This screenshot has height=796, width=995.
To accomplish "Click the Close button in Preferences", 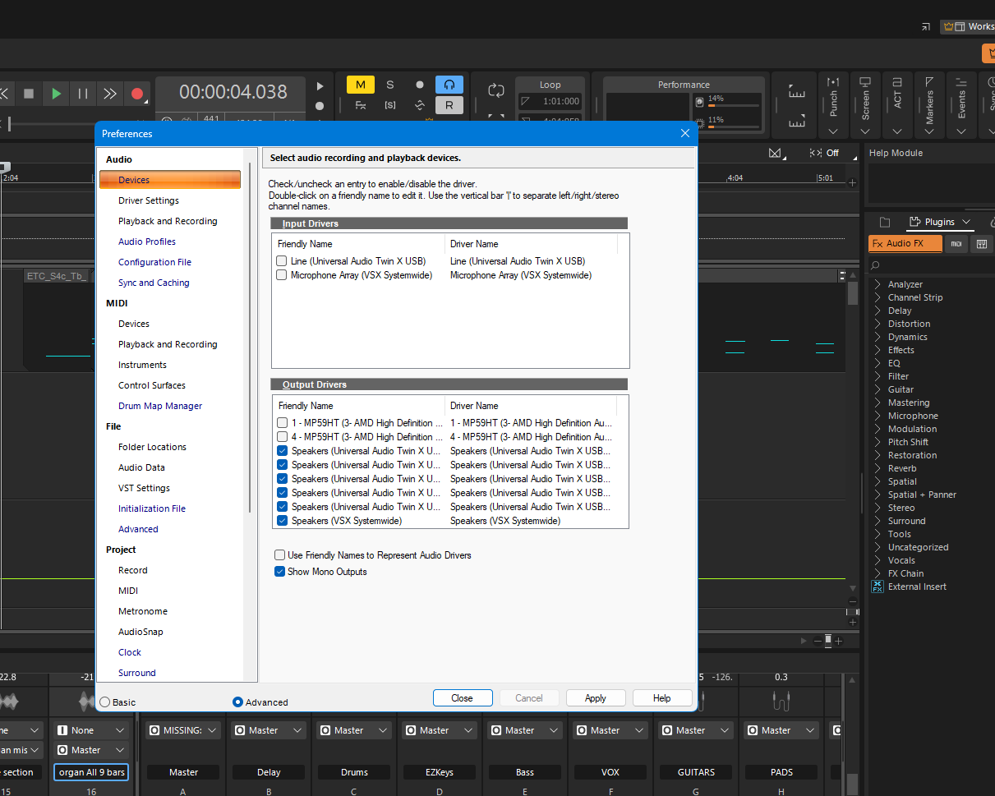I will click(x=463, y=698).
